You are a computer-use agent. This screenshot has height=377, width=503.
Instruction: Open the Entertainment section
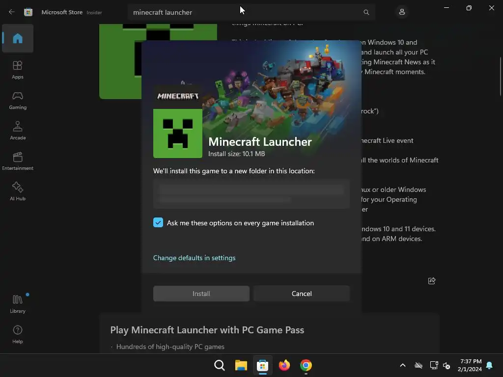point(18,161)
